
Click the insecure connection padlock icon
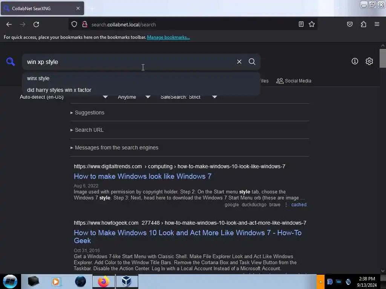pyautogui.click(x=85, y=24)
